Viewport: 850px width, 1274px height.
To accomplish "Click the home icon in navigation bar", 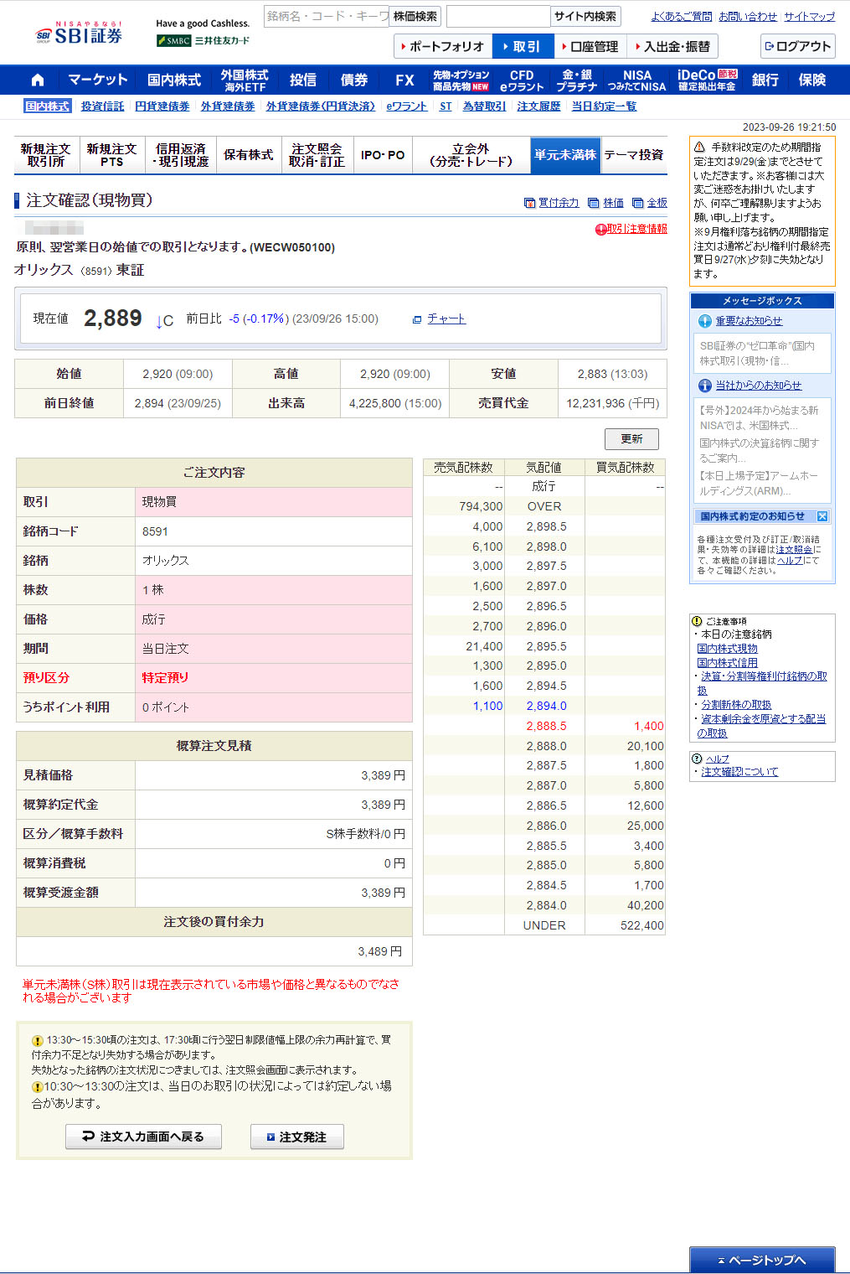I will tap(37, 80).
